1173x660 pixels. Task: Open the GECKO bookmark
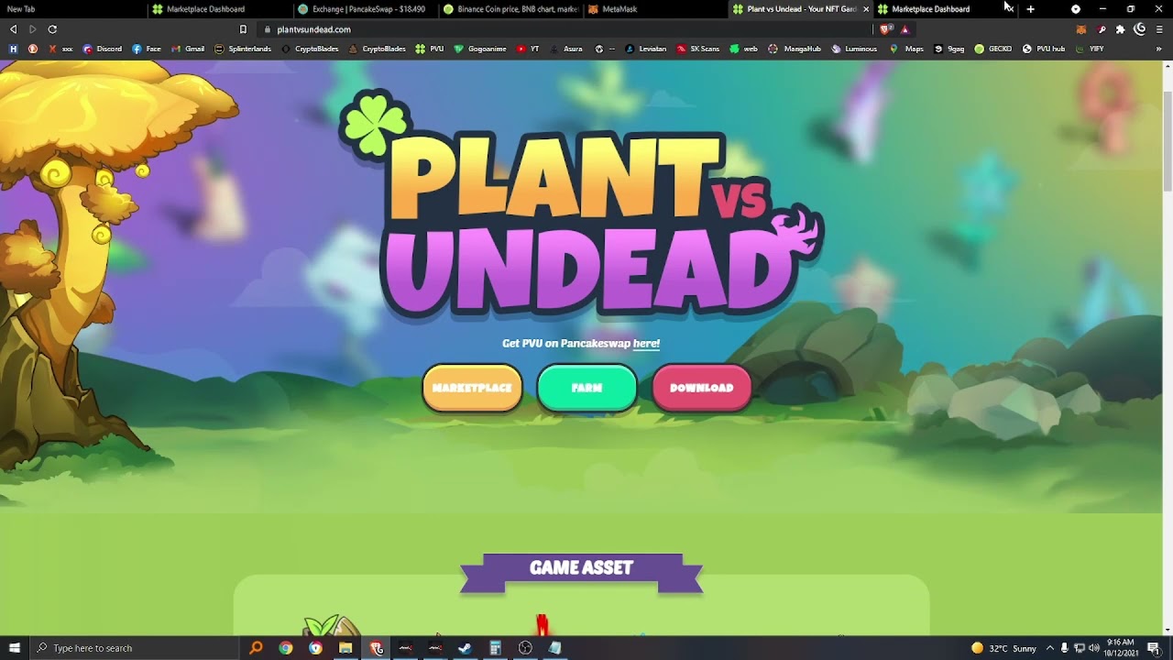tap(993, 49)
